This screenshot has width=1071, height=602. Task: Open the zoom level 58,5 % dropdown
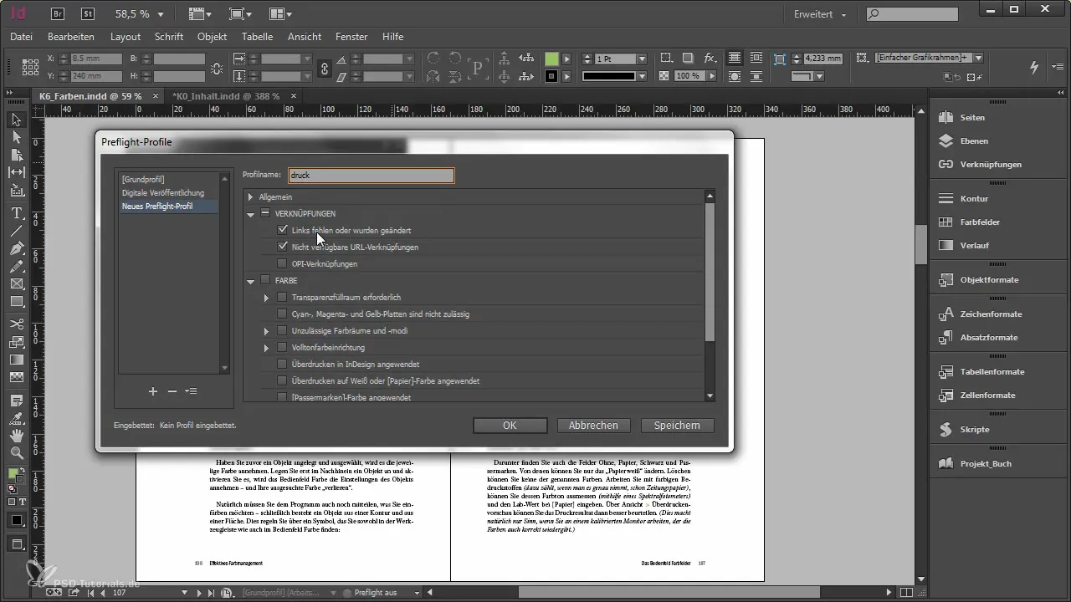(x=161, y=14)
